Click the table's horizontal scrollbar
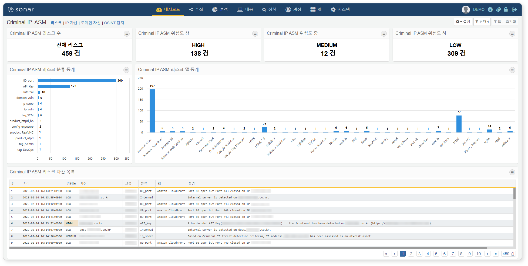This screenshot has width=528, height=266. click(x=248, y=248)
